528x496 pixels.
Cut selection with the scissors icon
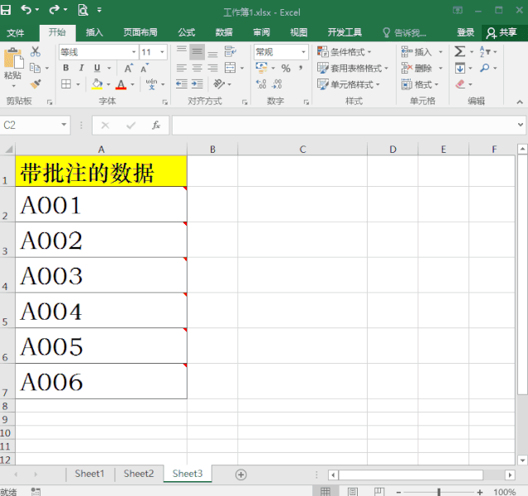click(35, 51)
